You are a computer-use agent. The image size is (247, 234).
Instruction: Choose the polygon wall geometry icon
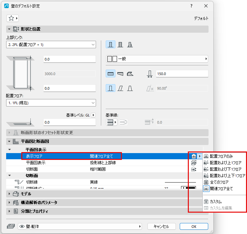[130, 74]
